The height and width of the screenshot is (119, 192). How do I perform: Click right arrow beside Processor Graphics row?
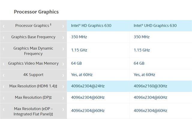[x=63, y=26]
